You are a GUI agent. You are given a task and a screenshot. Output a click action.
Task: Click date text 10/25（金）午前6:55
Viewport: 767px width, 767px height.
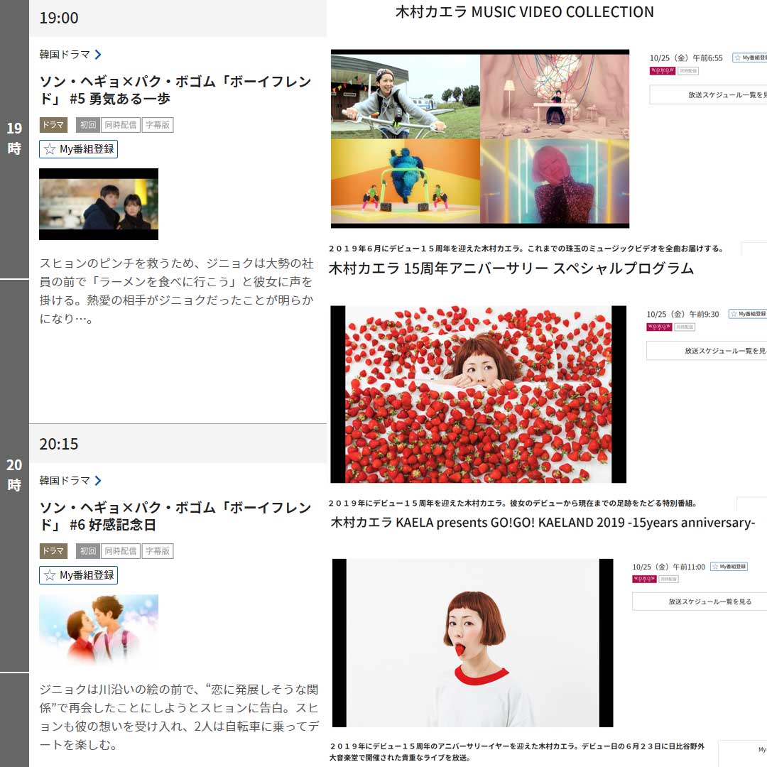[686, 58]
